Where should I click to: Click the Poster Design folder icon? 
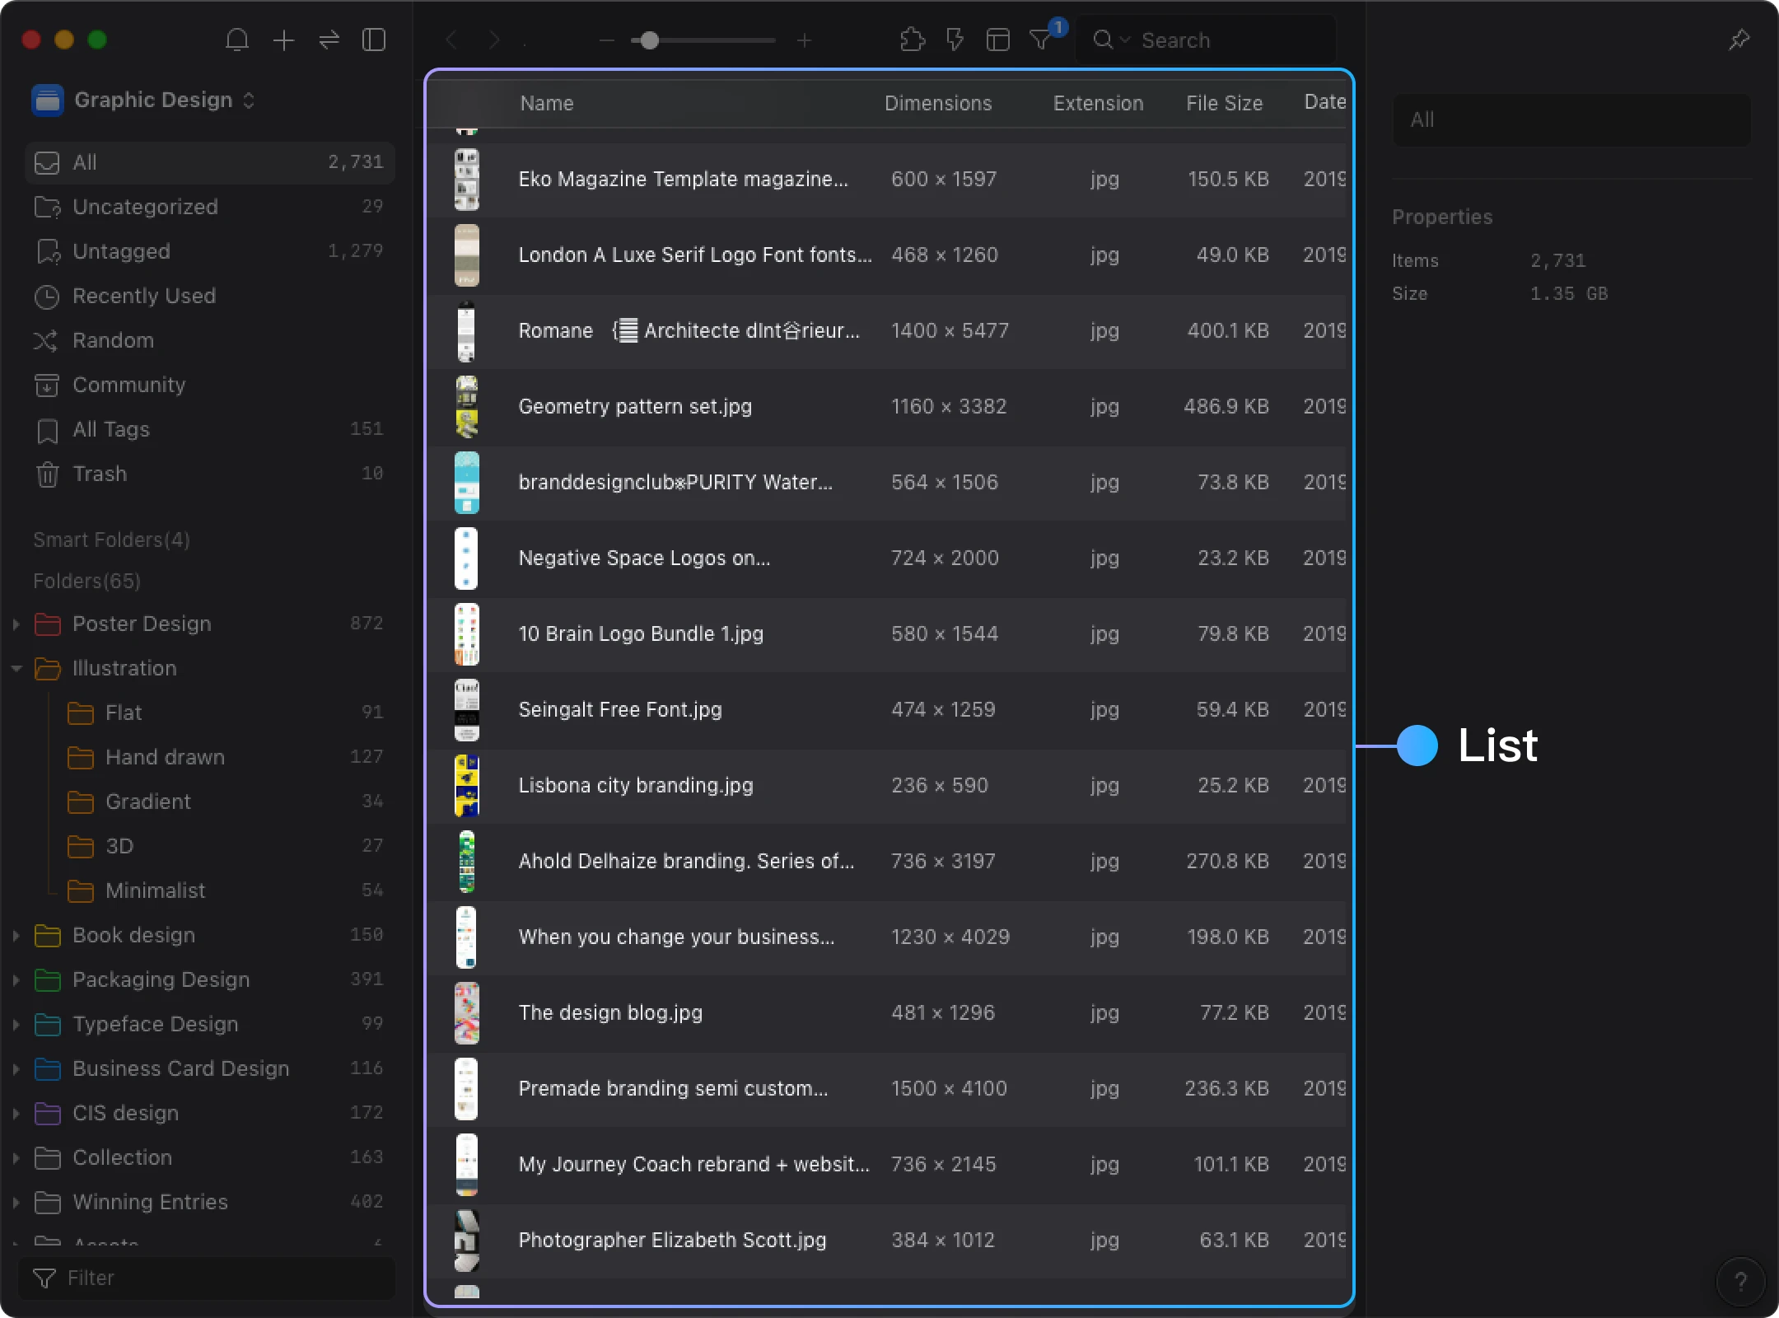coord(47,624)
